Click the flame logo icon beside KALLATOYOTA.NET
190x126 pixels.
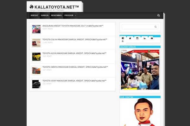(31, 7)
